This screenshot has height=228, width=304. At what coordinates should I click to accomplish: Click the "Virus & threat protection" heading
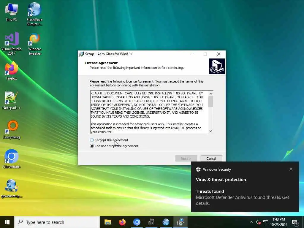point(221,180)
